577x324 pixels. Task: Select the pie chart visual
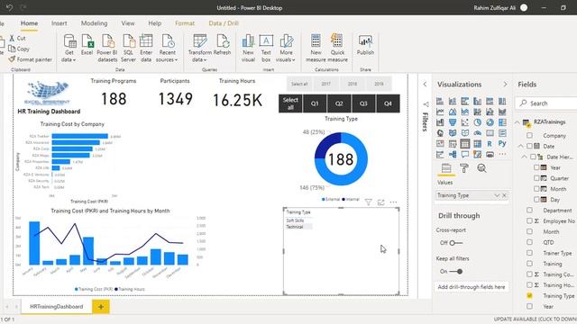pyautogui.click(x=477, y=122)
